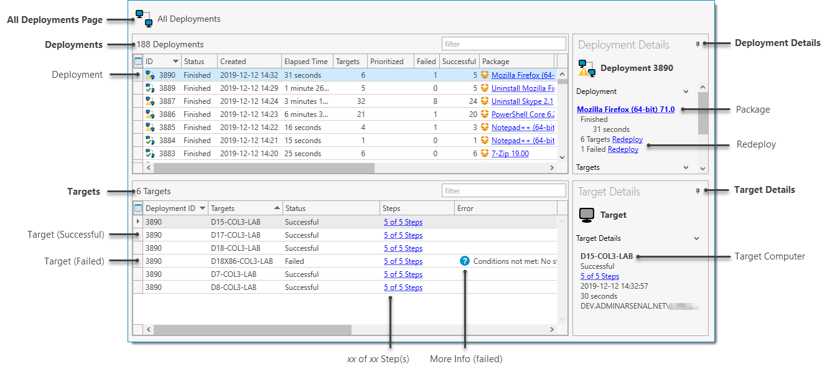
Task: Click Redeploy link next to 6 Targets
Action: pyautogui.click(x=627, y=139)
